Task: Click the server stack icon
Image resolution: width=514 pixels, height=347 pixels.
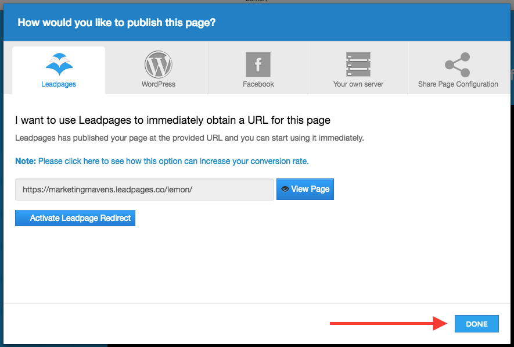Action: click(x=358, y=65)
